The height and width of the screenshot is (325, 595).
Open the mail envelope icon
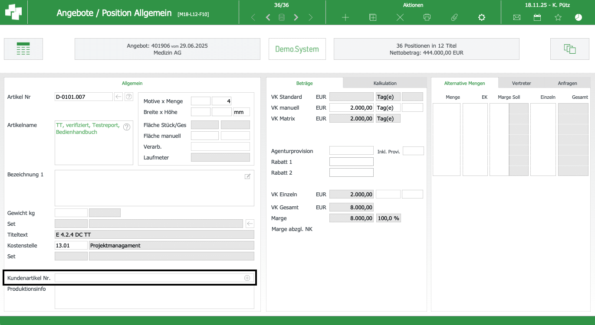click(516, 18)
